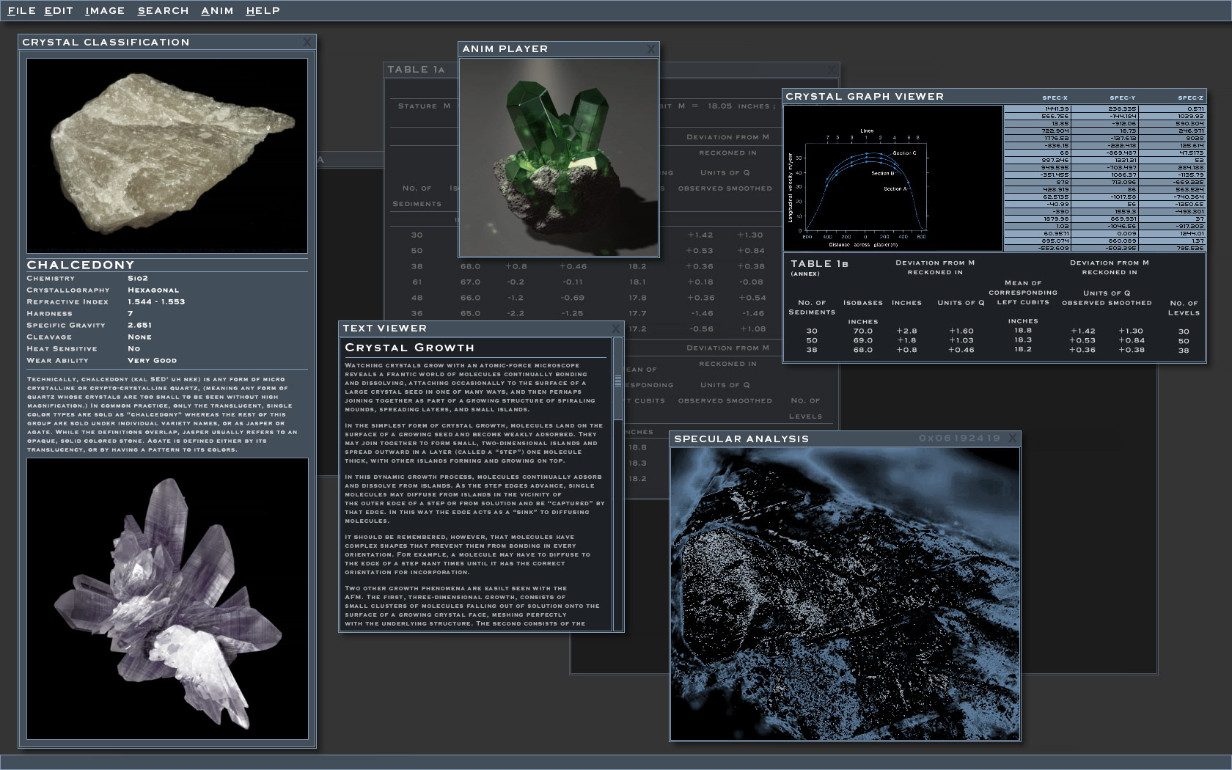Open the Image menu

105,11
